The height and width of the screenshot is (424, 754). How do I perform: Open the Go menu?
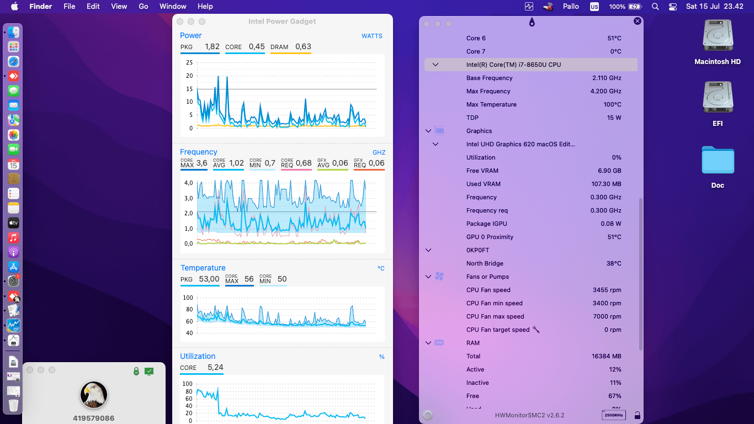point(144,7)
